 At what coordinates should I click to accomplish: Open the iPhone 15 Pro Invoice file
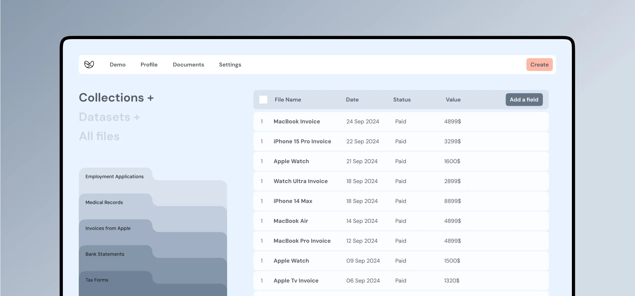[302, 141]
